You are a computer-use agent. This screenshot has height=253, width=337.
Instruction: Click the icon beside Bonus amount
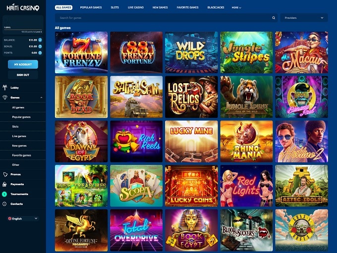click(40, 47)
